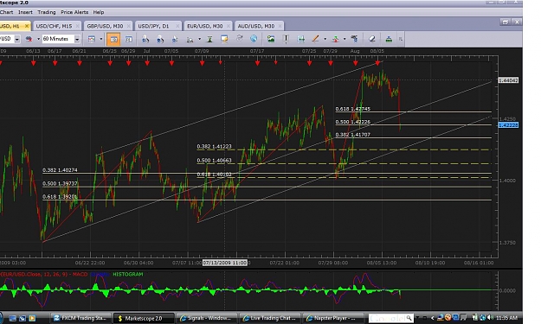Open the Insert menu
Screen dimensions: 541x324
point(25,12)
